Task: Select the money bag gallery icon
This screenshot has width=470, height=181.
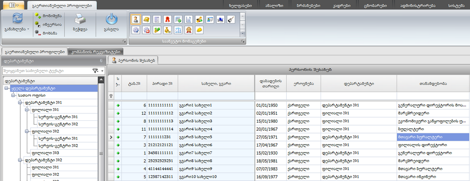Action: [x=167, y=30]
